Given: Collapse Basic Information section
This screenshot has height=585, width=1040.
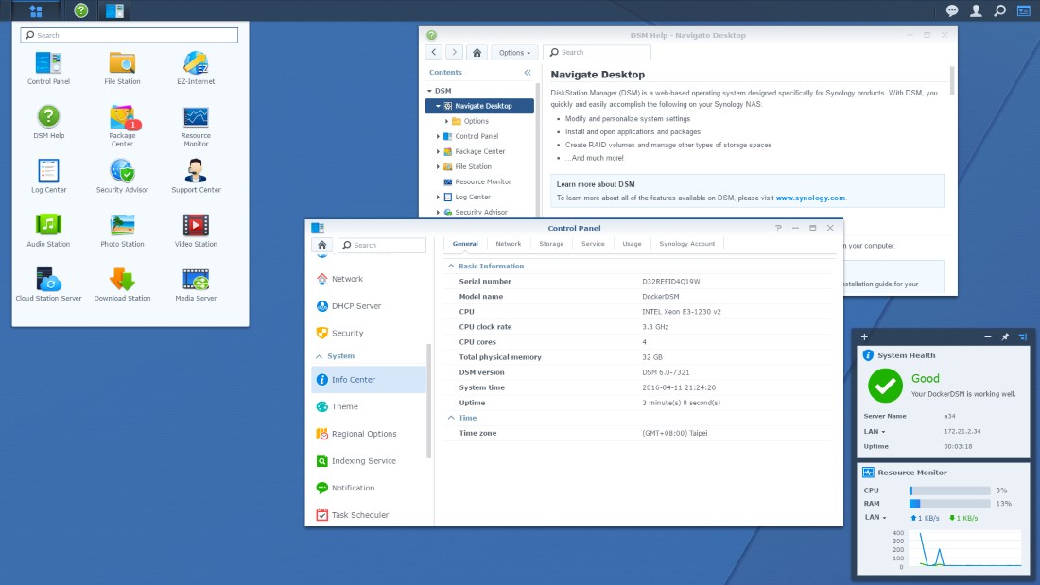Looking at the screenshot, I should point(451,266).
